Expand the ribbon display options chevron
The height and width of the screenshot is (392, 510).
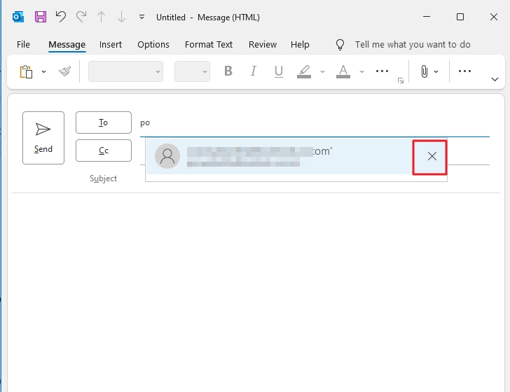click(x=495, y=79)
